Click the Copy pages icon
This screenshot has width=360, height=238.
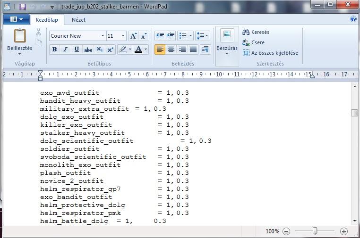38,42
